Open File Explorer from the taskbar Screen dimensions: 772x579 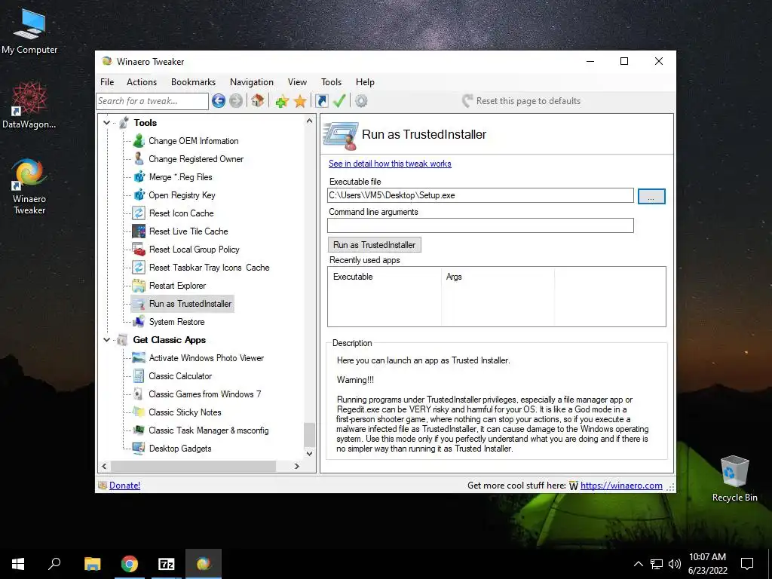[x=92, y=564]
